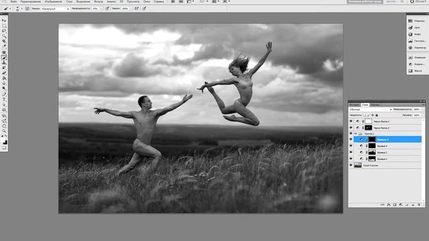Open tool preset picker arrow

pos(11,9)
